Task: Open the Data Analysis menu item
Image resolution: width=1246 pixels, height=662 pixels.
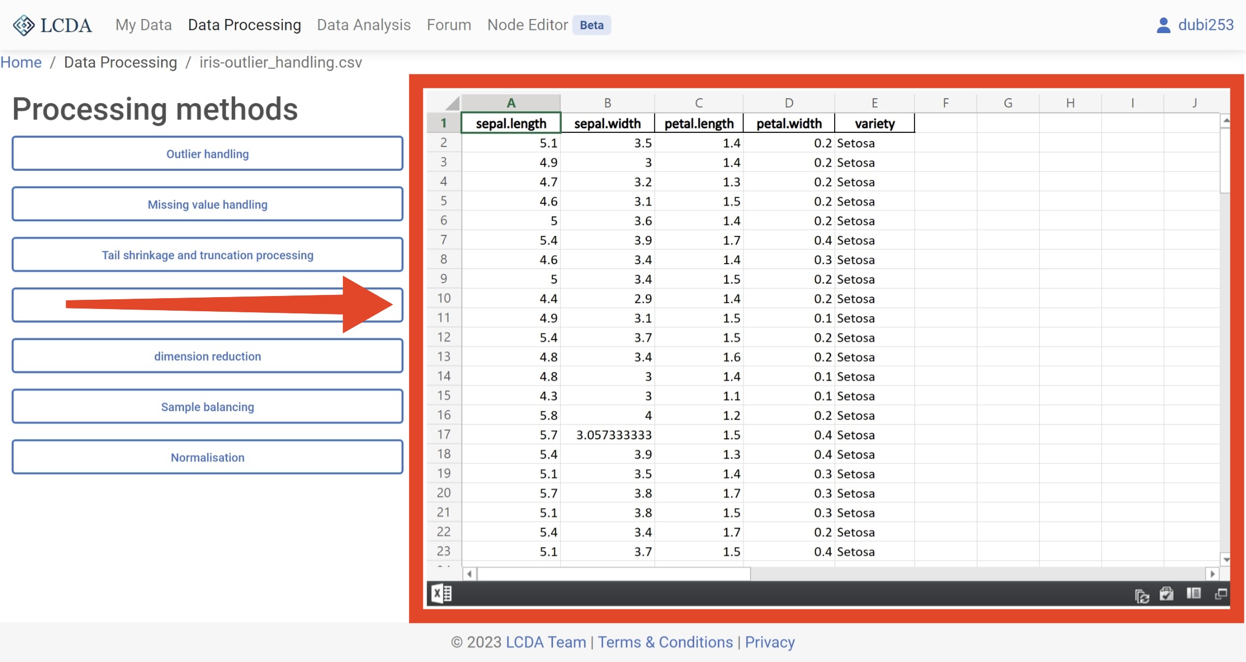Action: coord(364,25)
